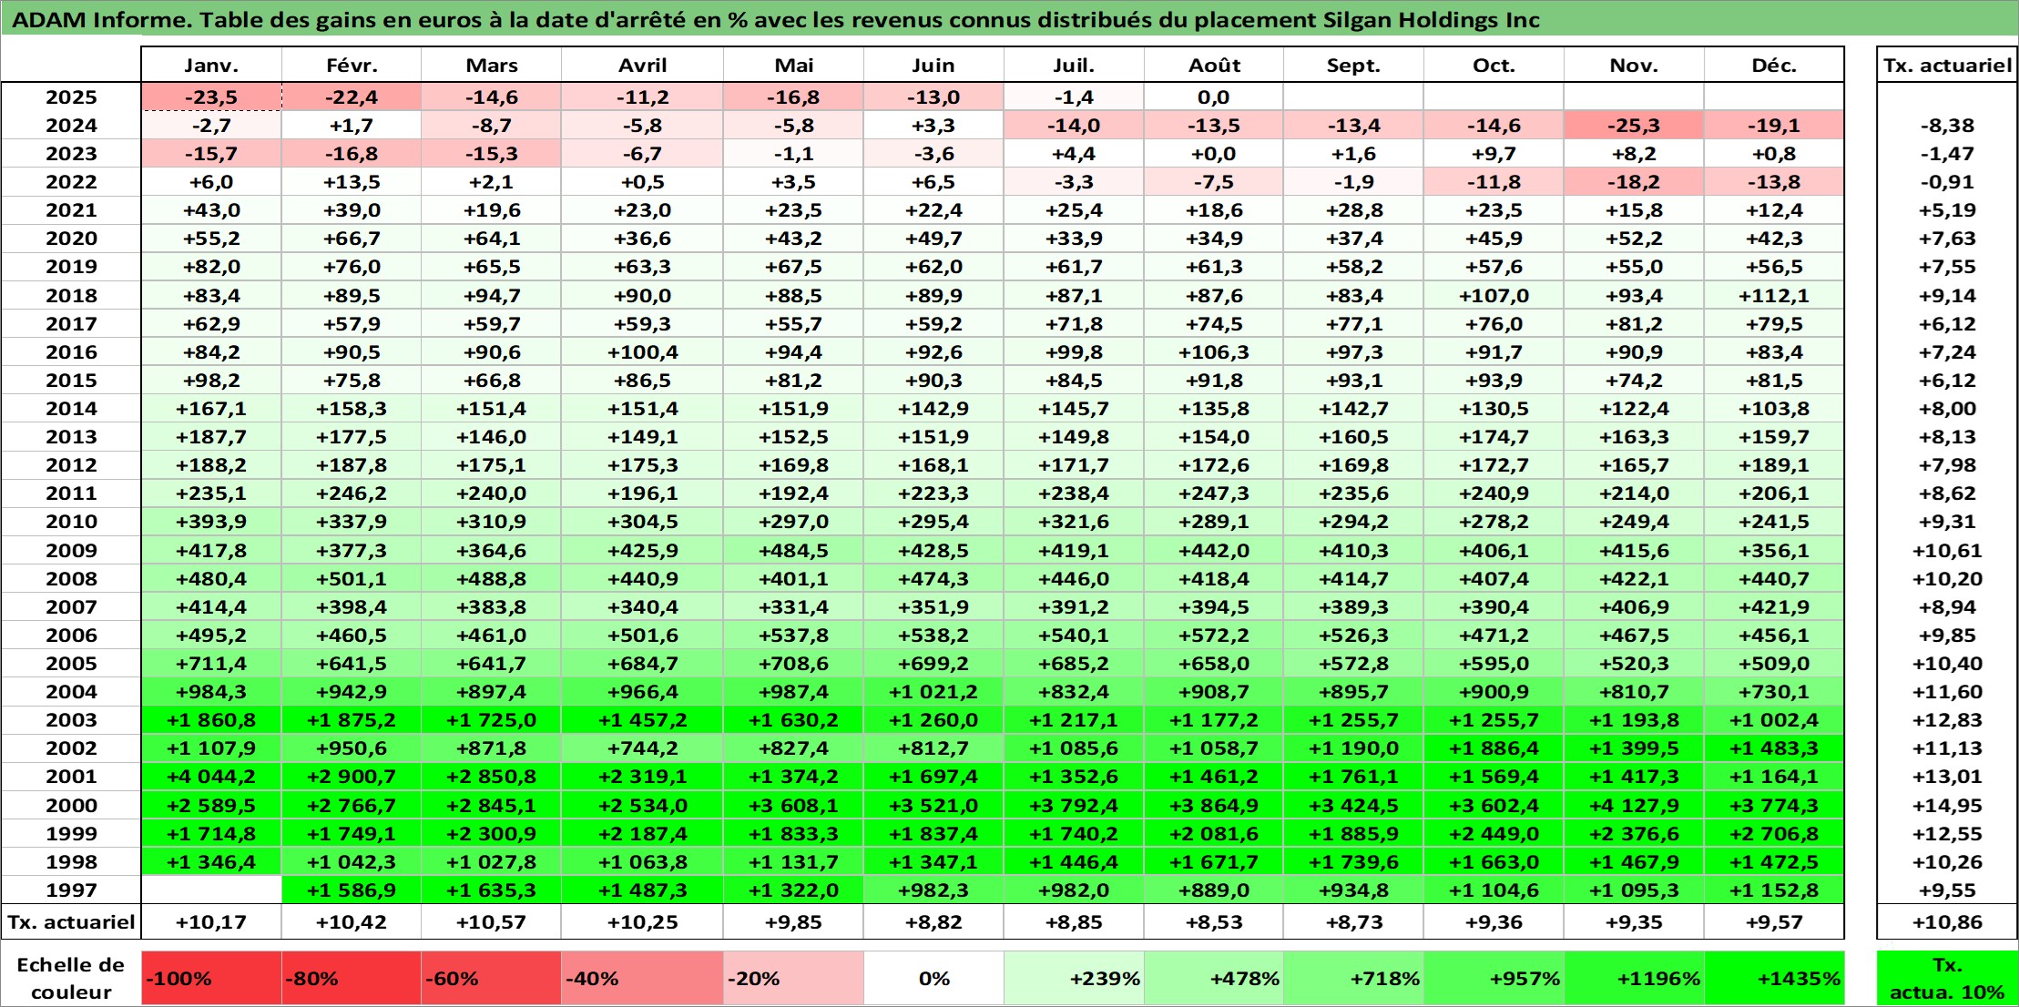Click the Juin column header
This screenshot has height=1007, width=2019.
933,65
